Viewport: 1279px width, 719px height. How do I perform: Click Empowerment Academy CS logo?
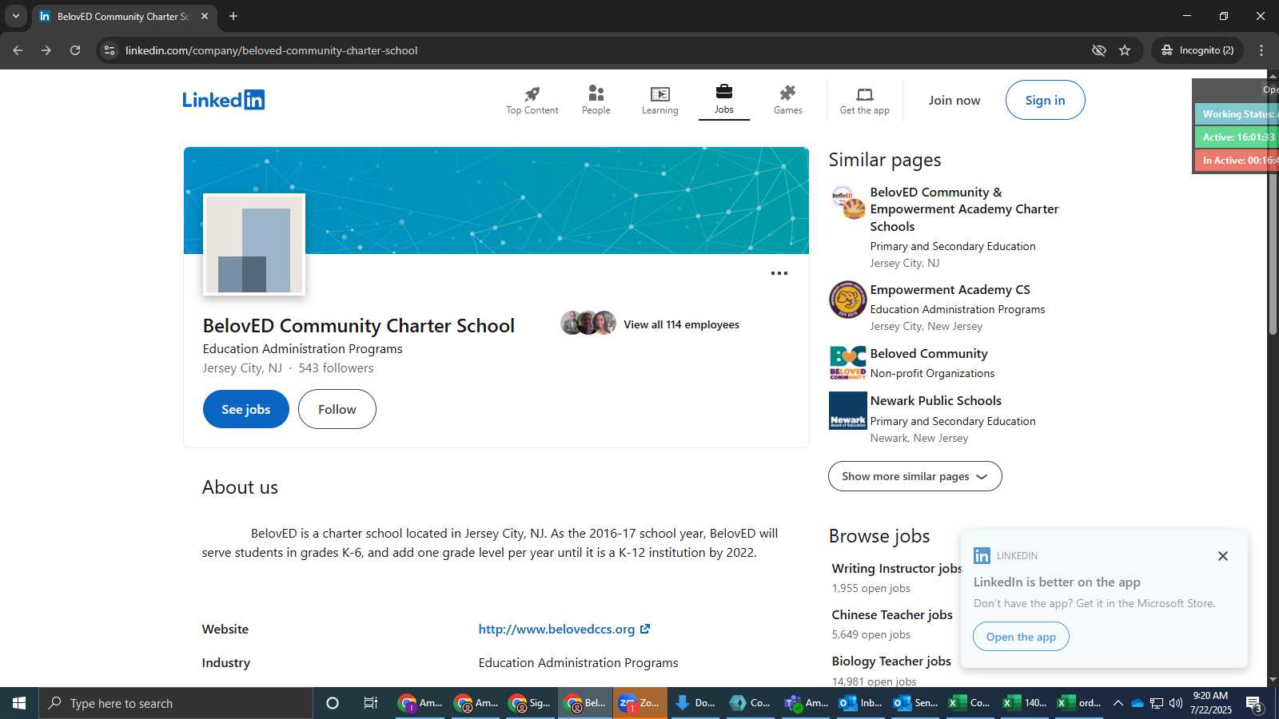coord(847,300)
